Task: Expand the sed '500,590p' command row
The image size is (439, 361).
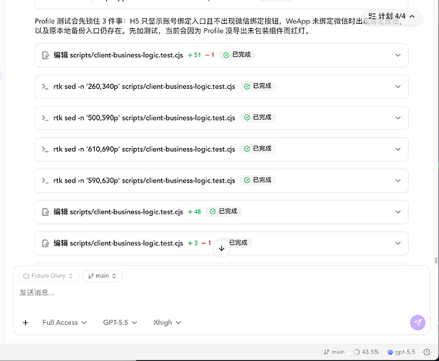Action: point(398,118)
